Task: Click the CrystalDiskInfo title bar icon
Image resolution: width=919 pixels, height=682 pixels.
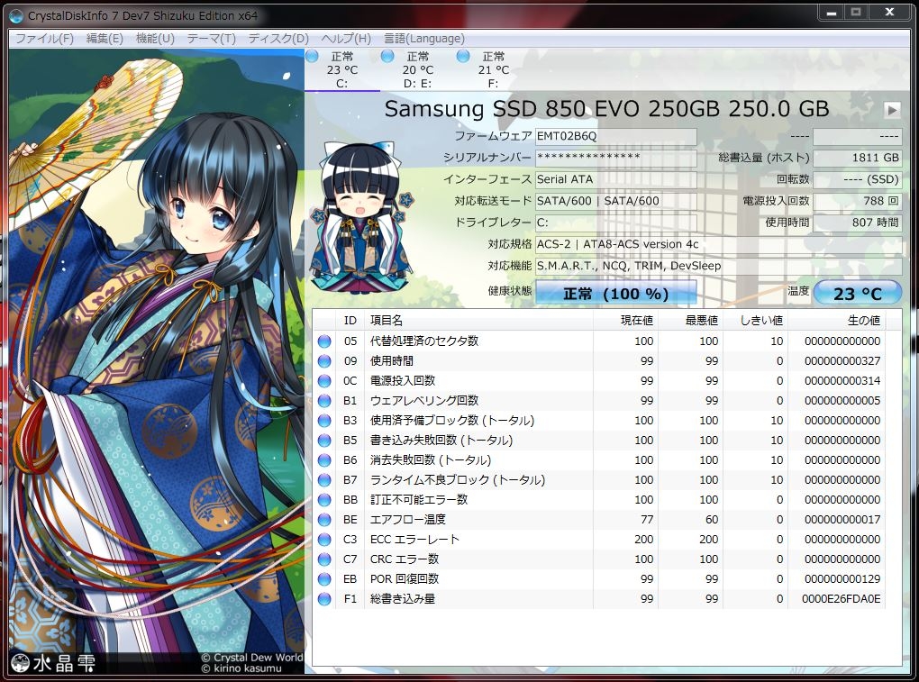Action: [16, 16]
